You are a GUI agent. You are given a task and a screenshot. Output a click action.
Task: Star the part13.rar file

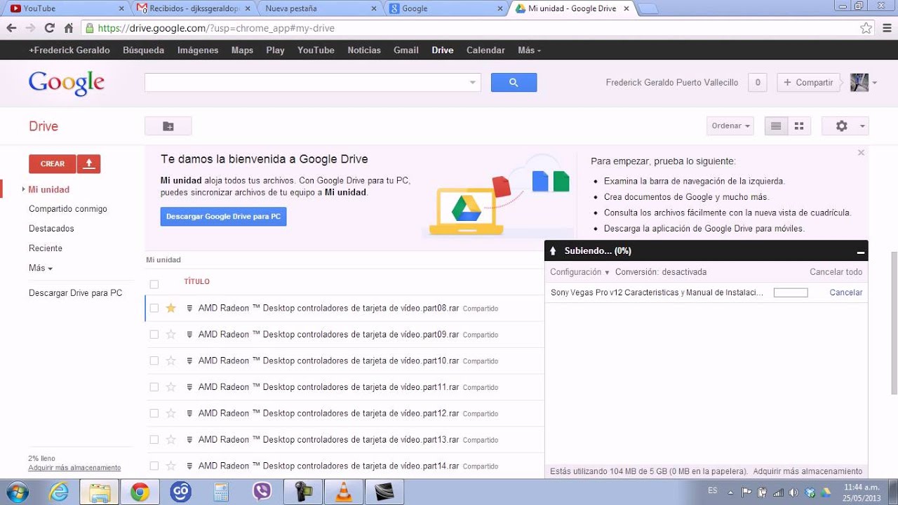pyautogui.click(x=170, y=440)
